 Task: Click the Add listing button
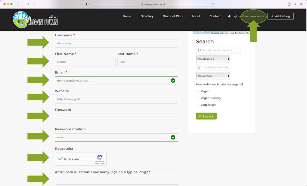click(280, 16)
